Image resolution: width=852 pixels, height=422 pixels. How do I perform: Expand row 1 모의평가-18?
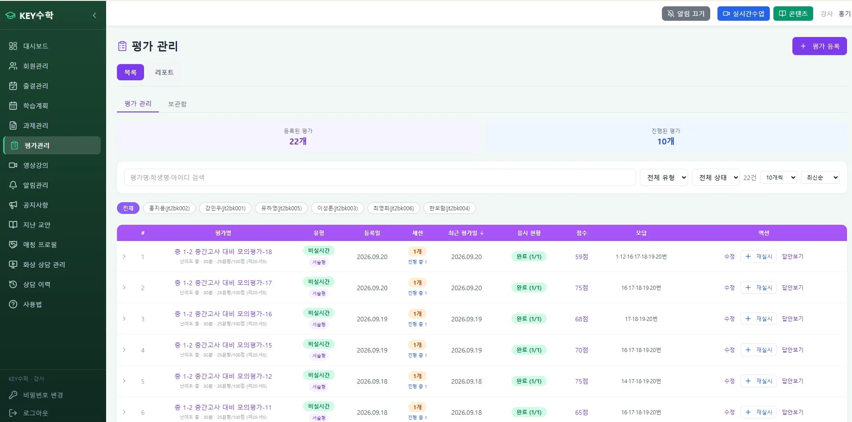pyautogui.click(x=124, y=256)
